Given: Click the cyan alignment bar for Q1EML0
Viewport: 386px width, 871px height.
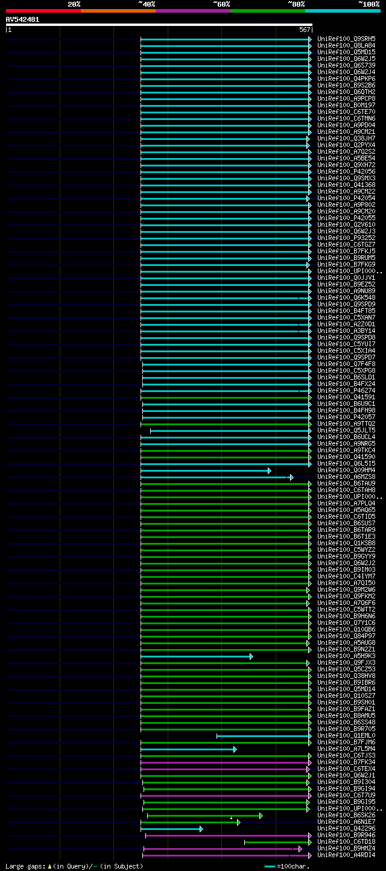Looking at the screenshot, I should coord(264,736).
